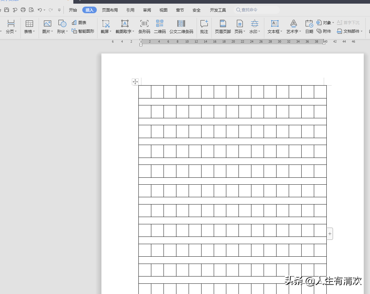Expand the 文档部件 dropdown arrow
Image resolution: width=370 pixels, height=294 pixels.
[x=361, y=31]
